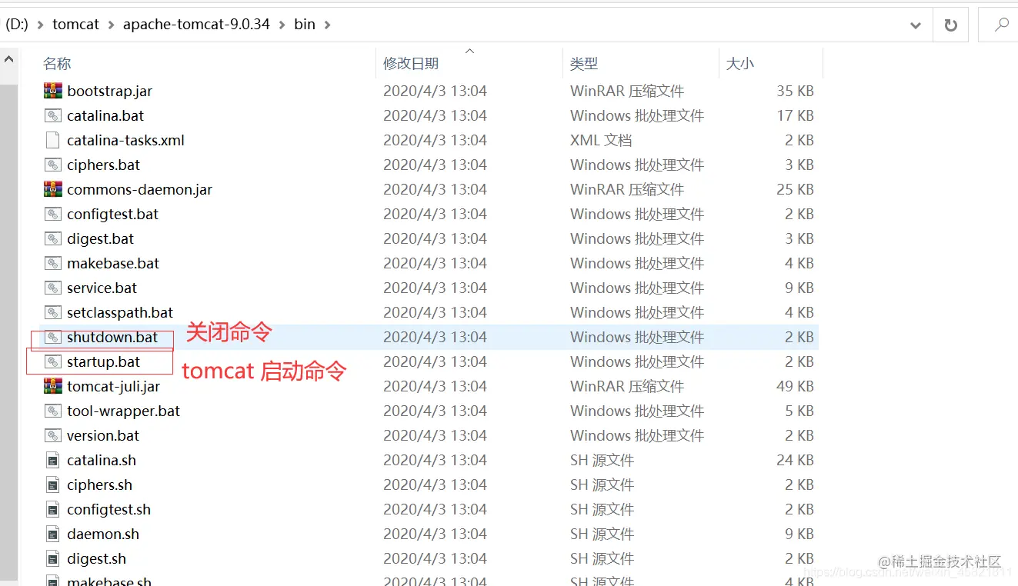Click the commons-daemon.jar WinRAR icon
This screenshot has width=1018, height=586.
[52, 188]
